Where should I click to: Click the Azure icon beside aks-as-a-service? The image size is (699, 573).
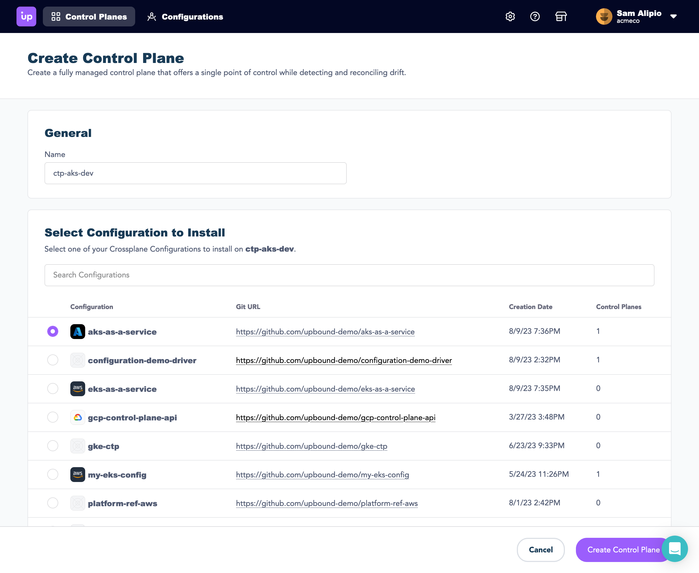(77, 332)
